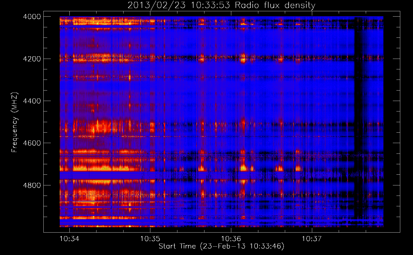Click the 4000 frequency axis label

coord(32,17)
